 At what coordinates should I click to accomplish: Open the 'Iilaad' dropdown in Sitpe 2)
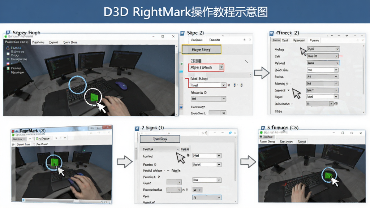[208, 85]
